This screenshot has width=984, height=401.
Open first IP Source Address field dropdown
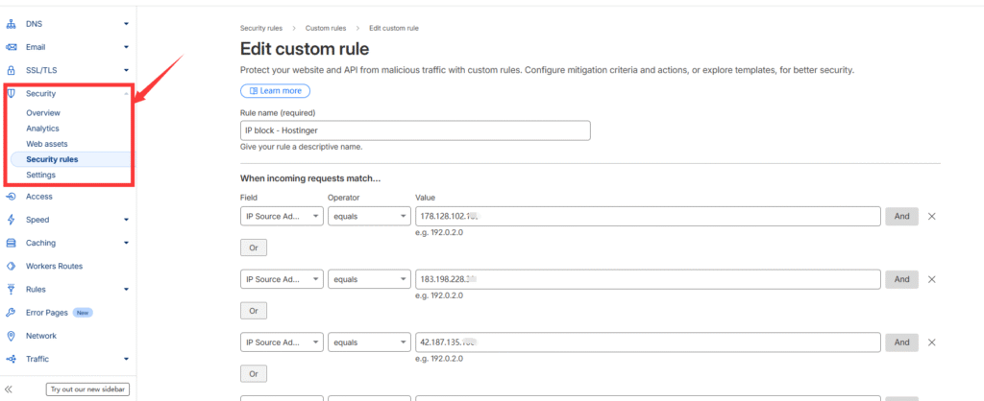(x=282, y=217)
